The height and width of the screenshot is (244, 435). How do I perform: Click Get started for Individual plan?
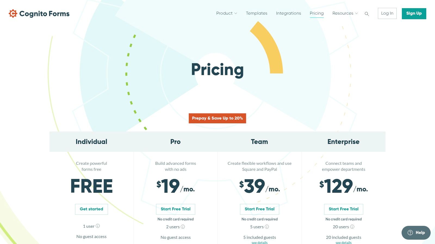(x=91, y=209)
